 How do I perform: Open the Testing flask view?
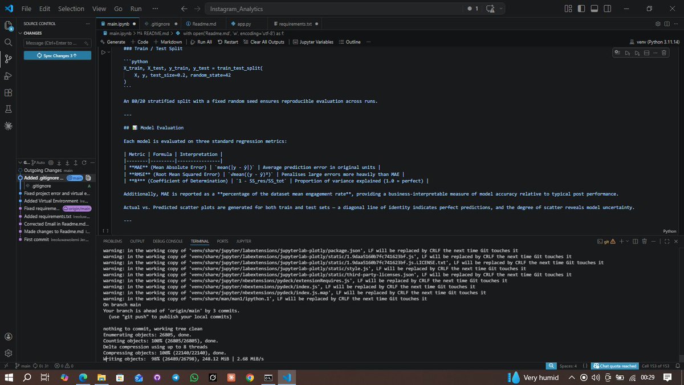(x=9, y=109)
